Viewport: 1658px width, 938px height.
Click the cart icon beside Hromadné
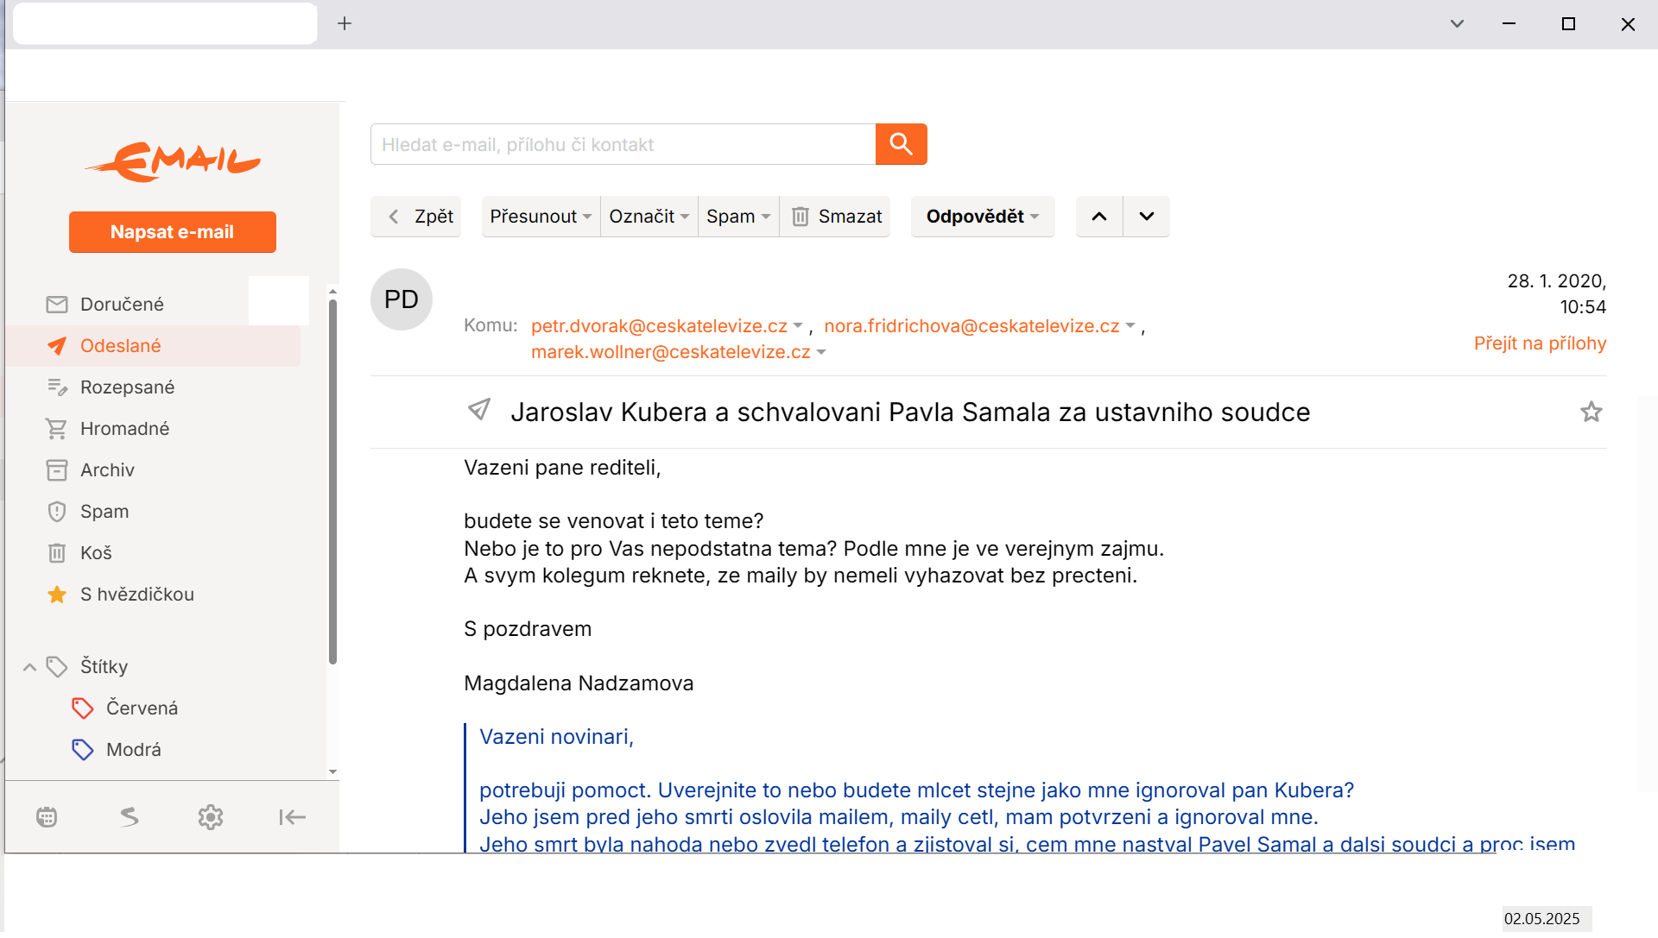tap(57, 429)
